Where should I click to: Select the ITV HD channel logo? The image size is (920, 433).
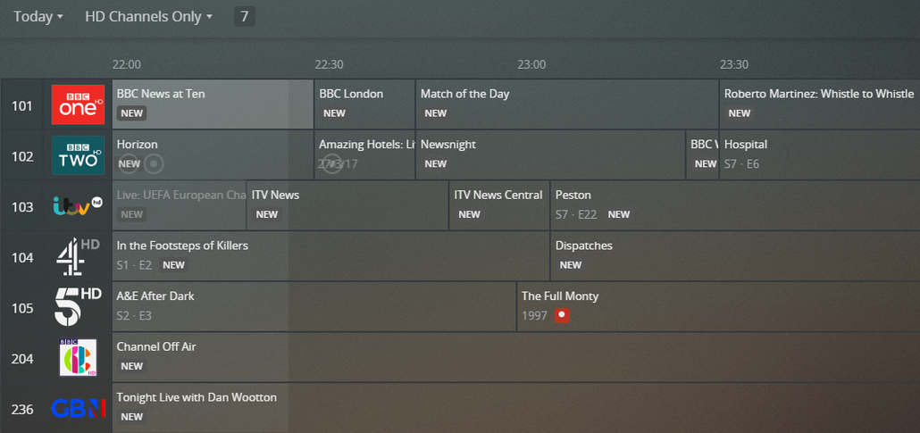point(78,206)
